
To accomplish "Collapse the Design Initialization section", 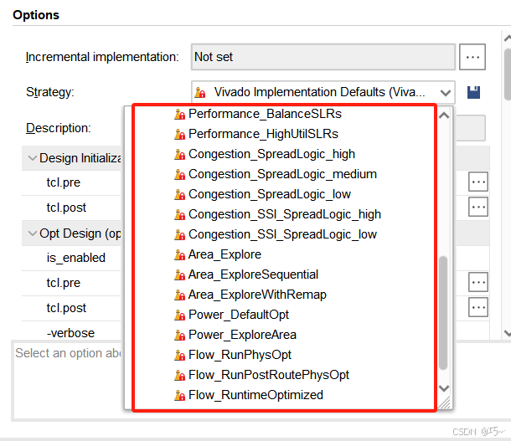I will (x=33, y=158).
